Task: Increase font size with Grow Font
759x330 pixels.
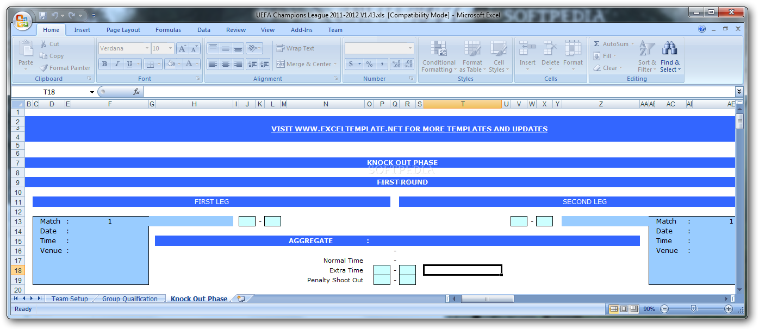Action: click(182, 48)
